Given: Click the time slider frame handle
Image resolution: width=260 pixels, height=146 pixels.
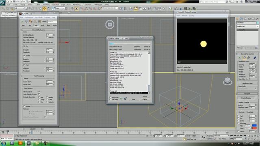Looking at the screenshot, I should coord(33,129).
